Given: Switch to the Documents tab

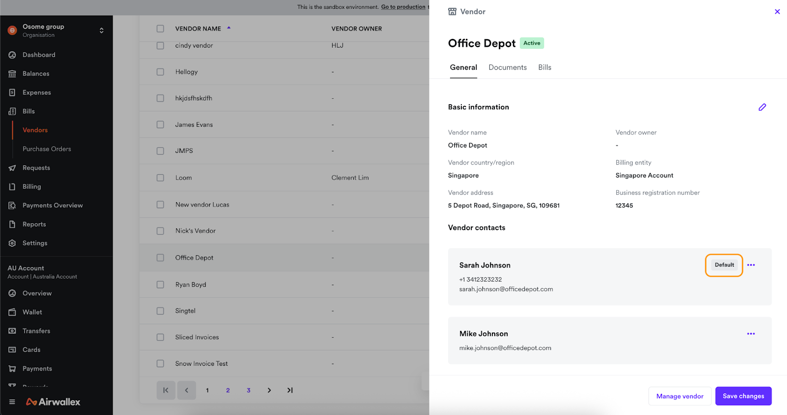Looking at the screenshot, I should [x=508, y=67].
